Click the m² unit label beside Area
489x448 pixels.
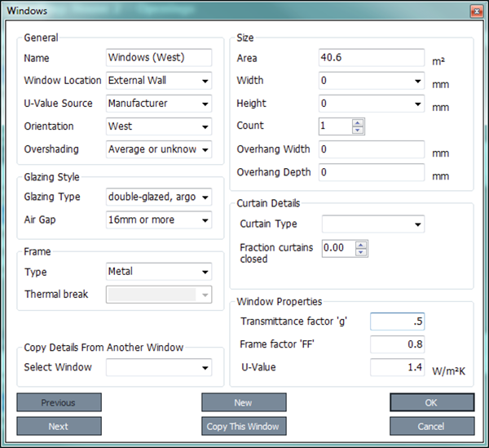point(438,61)
